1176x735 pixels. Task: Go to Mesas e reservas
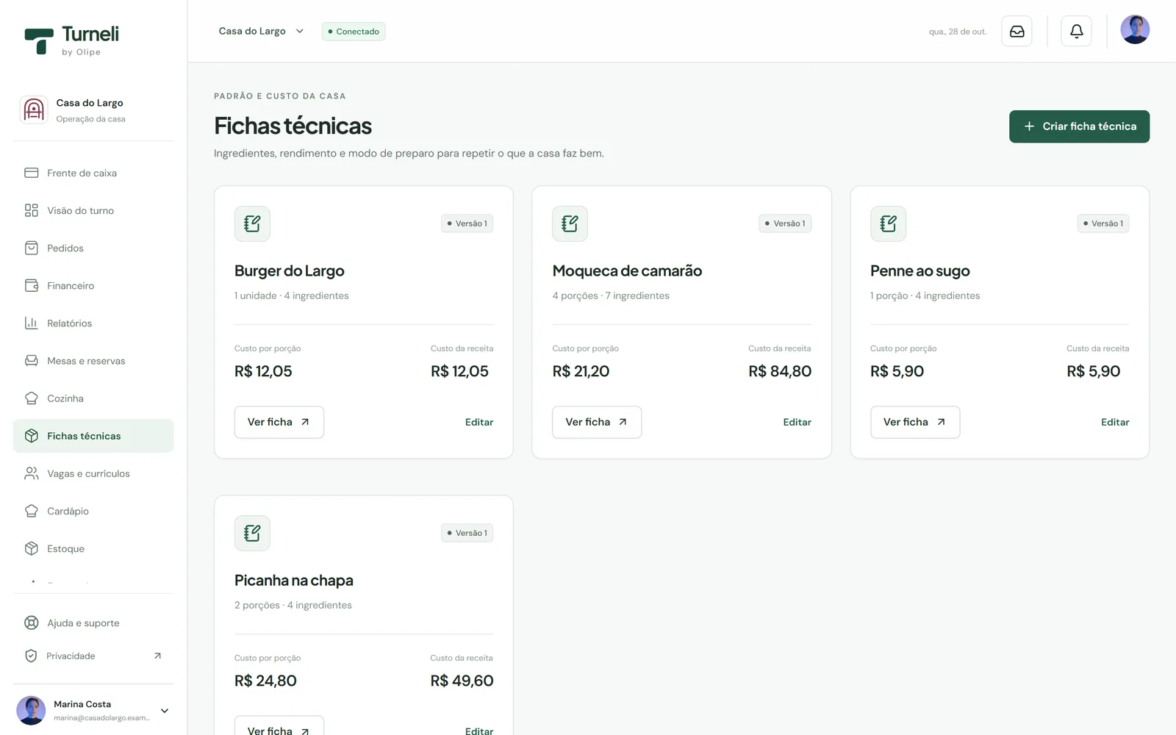[x=93, y=360]
